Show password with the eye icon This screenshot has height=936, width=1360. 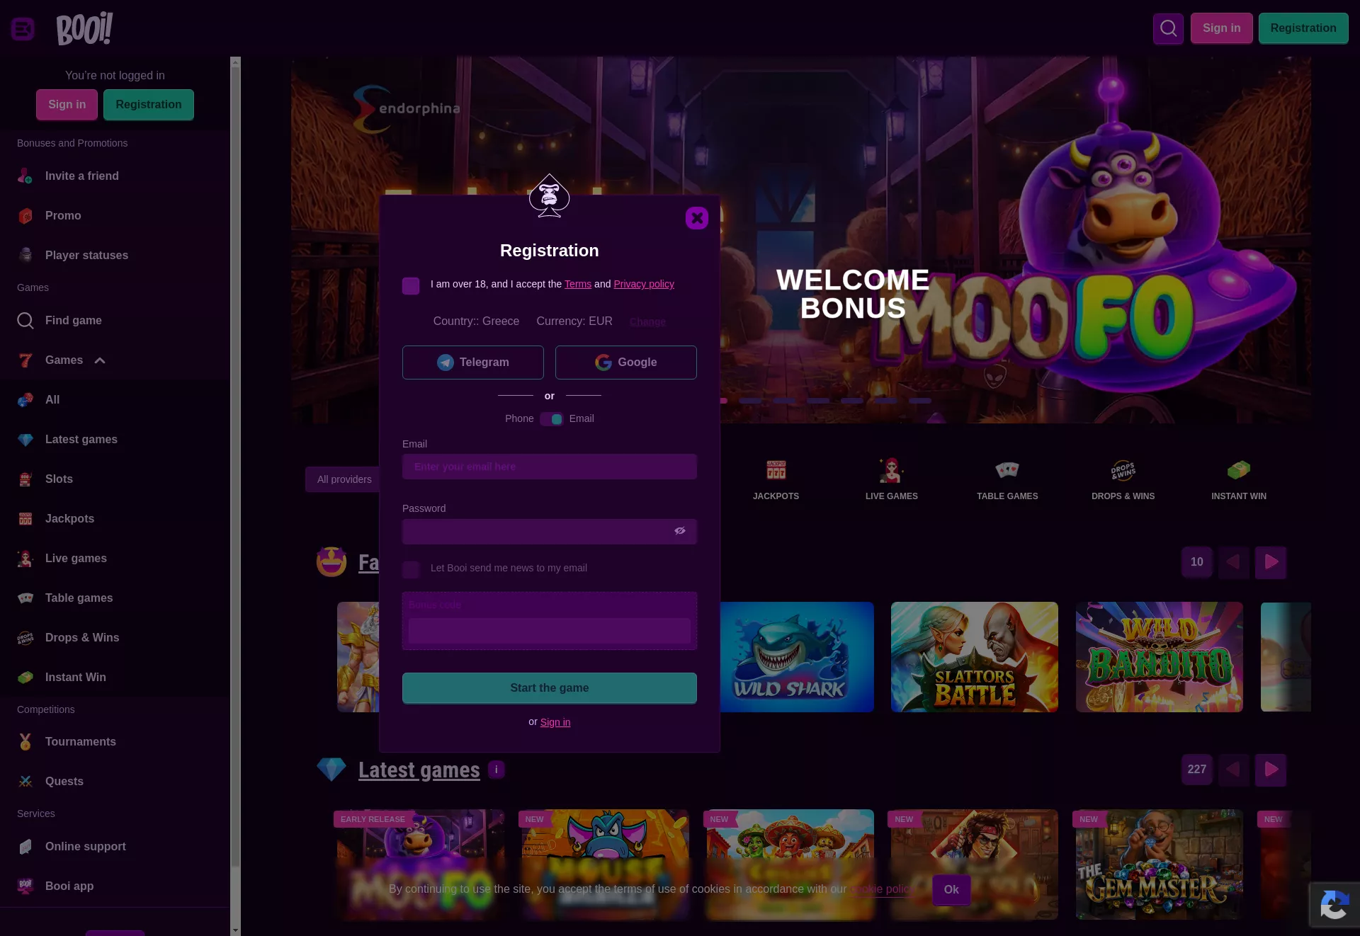coord(680,531)
